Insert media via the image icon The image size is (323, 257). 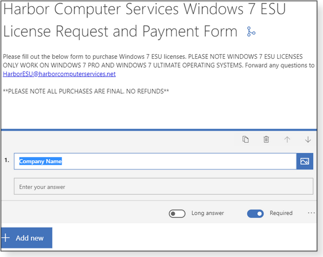pos(305,161)
